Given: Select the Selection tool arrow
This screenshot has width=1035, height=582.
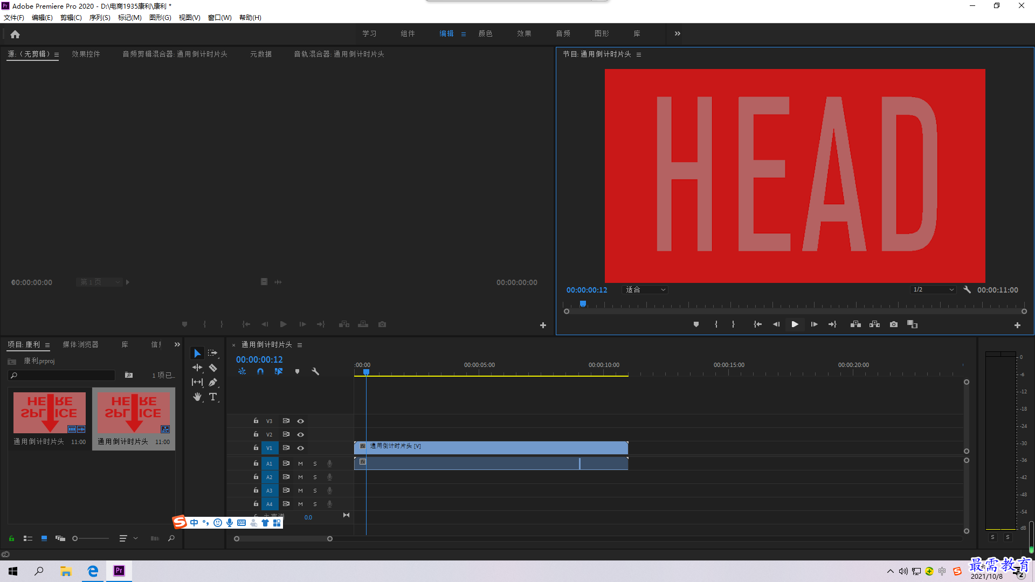Looking at the screenshot, I should (197, 353).
